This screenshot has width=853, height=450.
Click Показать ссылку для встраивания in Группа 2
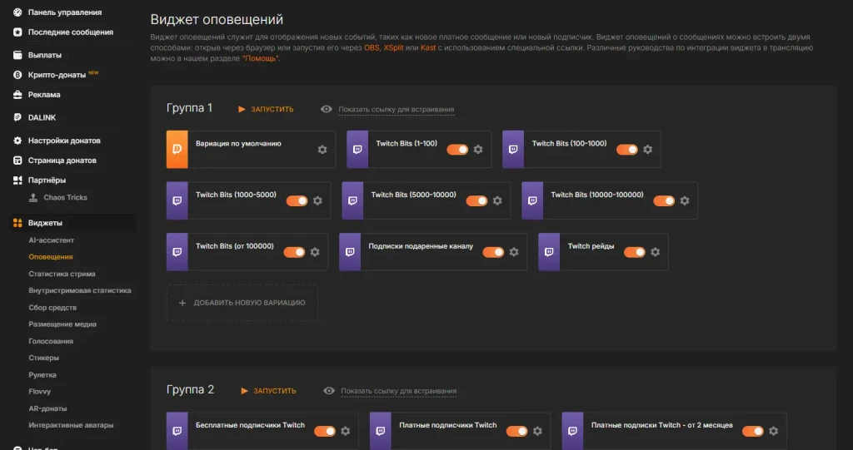click(399, 391)
